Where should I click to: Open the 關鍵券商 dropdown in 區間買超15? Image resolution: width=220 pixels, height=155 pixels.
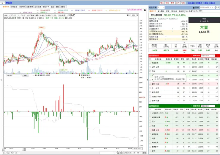208,55
